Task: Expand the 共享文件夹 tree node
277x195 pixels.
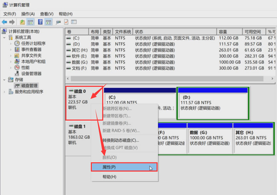Action: 11,55
